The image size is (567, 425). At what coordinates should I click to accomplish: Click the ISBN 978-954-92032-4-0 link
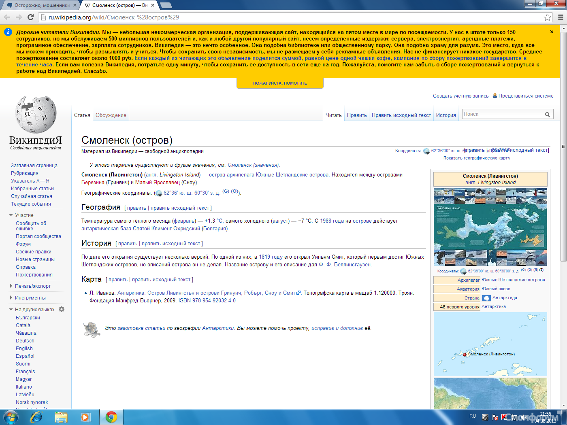coord(207,301)
